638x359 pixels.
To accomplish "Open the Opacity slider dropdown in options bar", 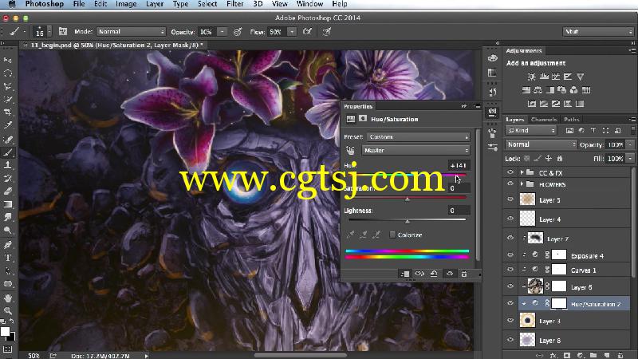I will click(223, 31).
